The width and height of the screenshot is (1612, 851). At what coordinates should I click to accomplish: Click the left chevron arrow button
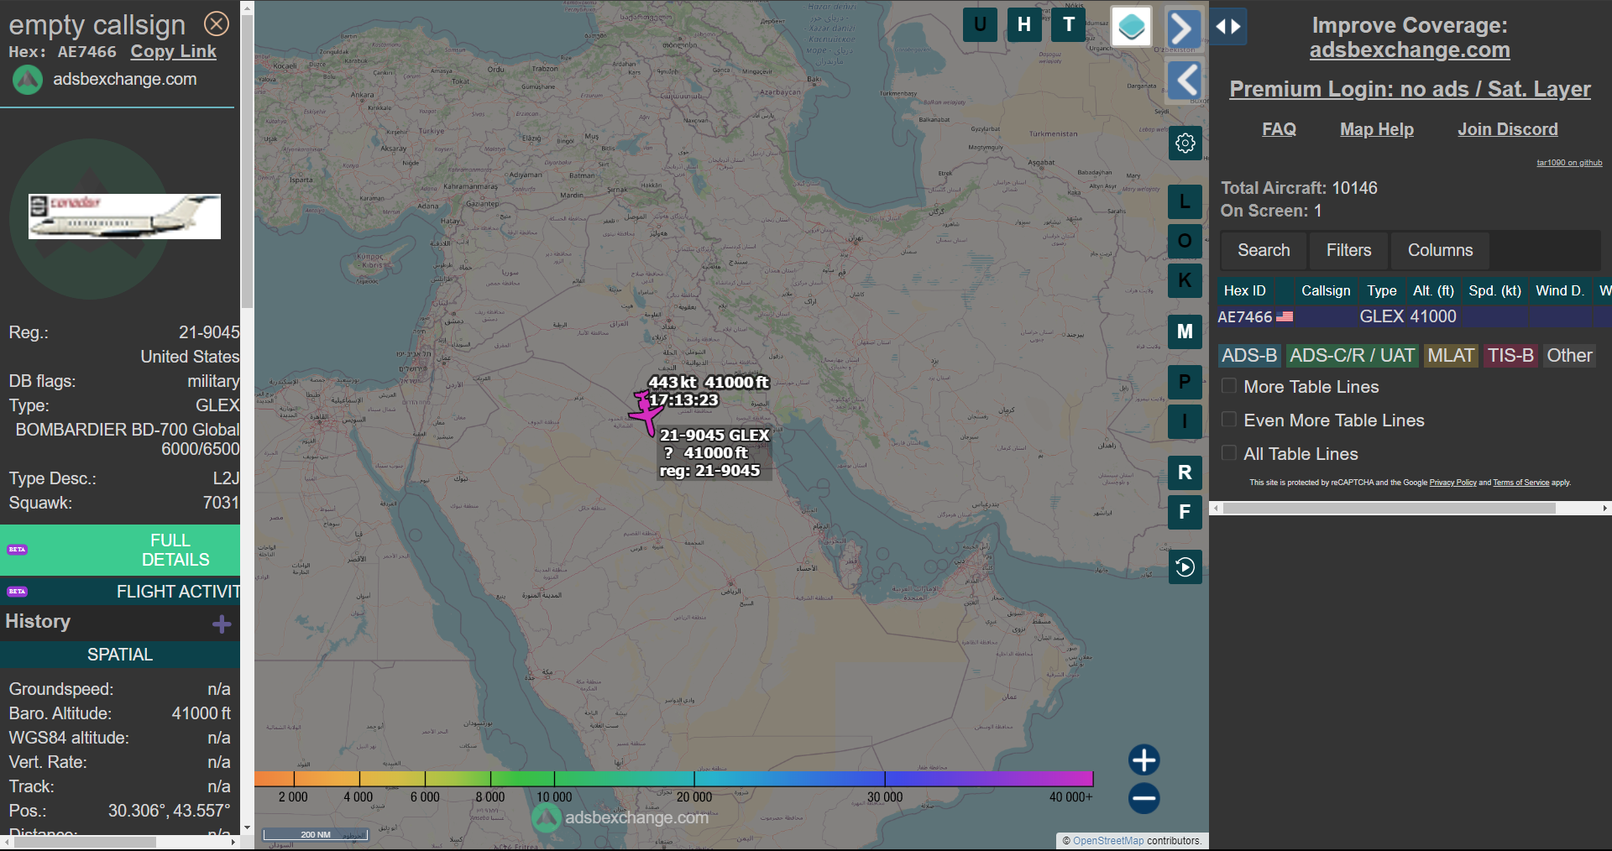pos(1184,80)
